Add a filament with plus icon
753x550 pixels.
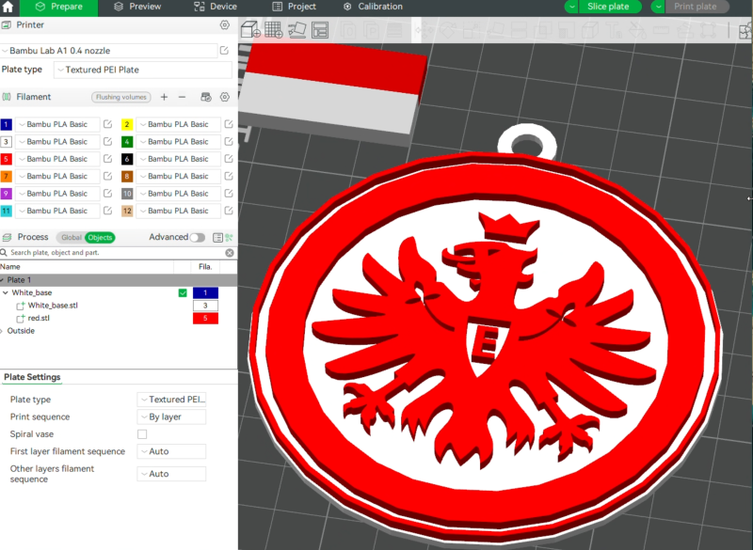pyautogui.click(x=164, y=97)
